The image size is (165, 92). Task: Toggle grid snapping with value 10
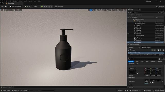(104, 10)
